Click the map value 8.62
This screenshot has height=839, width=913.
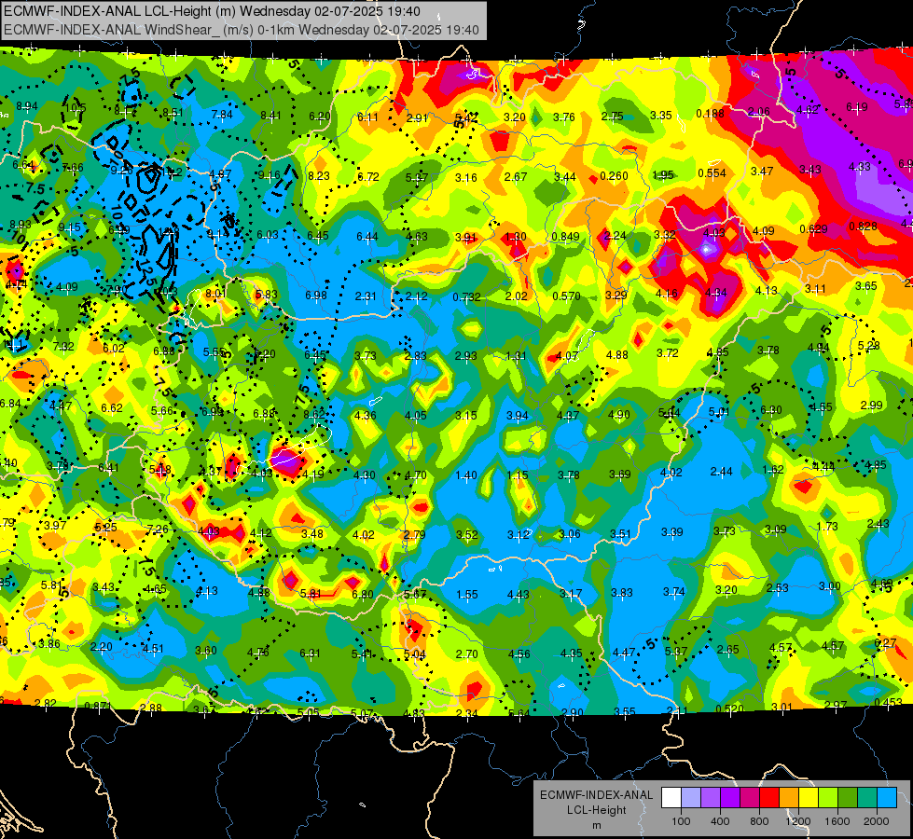[x=314, y=415]
